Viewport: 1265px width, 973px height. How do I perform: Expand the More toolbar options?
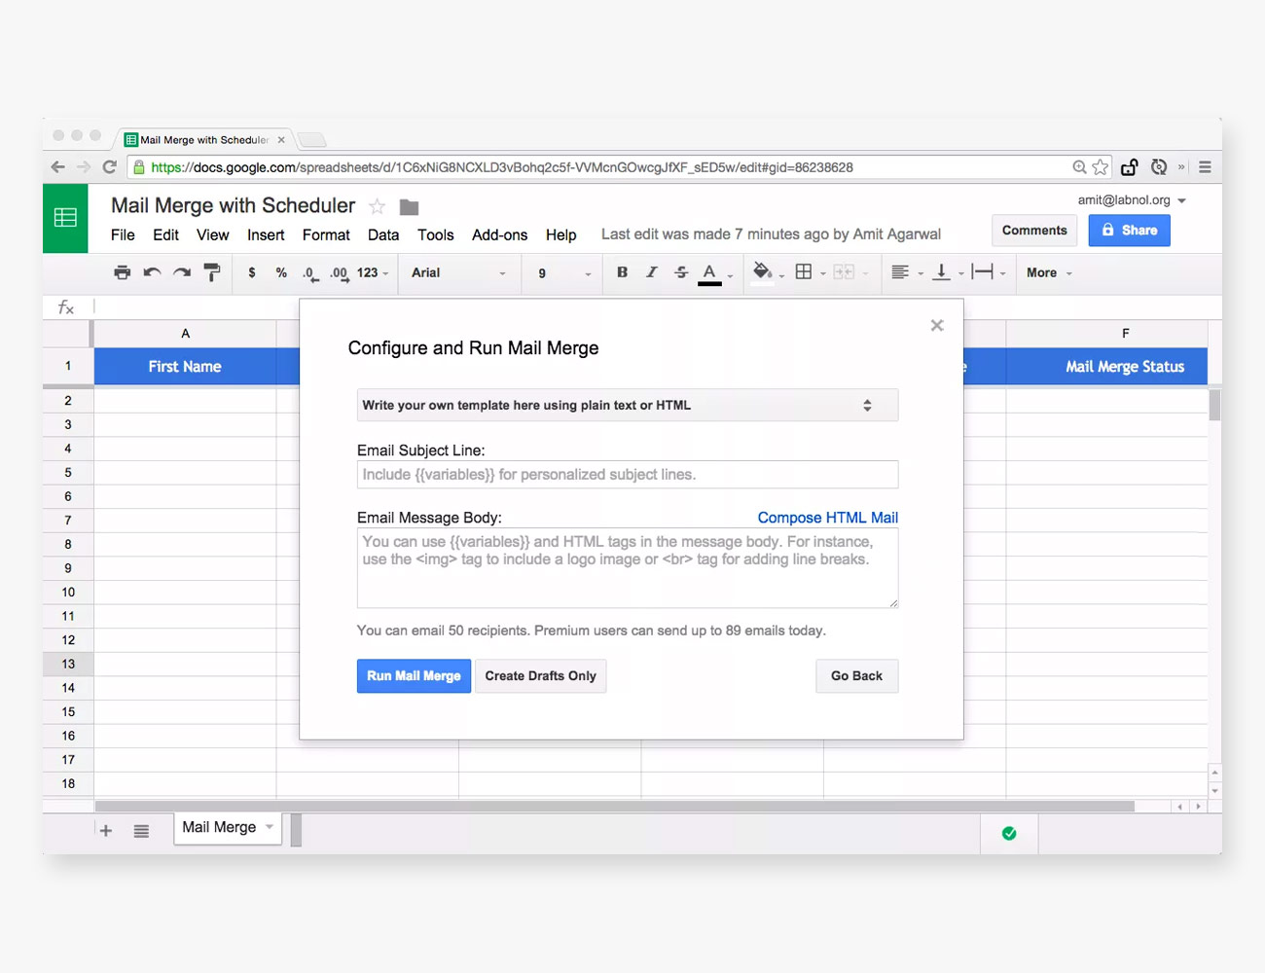tap(1049, 273)
